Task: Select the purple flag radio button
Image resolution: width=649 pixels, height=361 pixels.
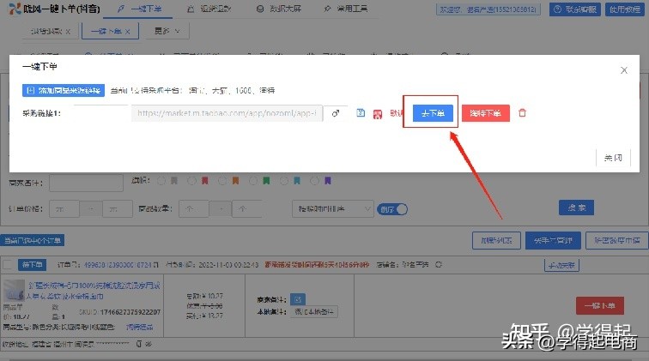Action: tap(314, 181)
